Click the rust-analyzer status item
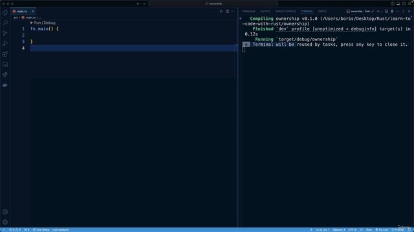This screenshot has width=414, height=232. (60, 230)
